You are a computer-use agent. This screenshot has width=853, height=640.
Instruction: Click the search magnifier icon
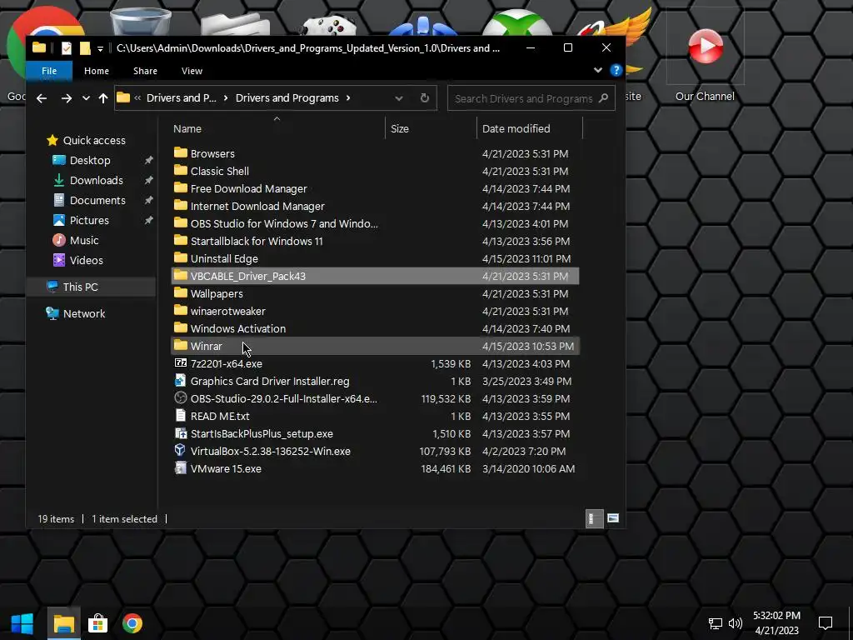tap(603, 98)
